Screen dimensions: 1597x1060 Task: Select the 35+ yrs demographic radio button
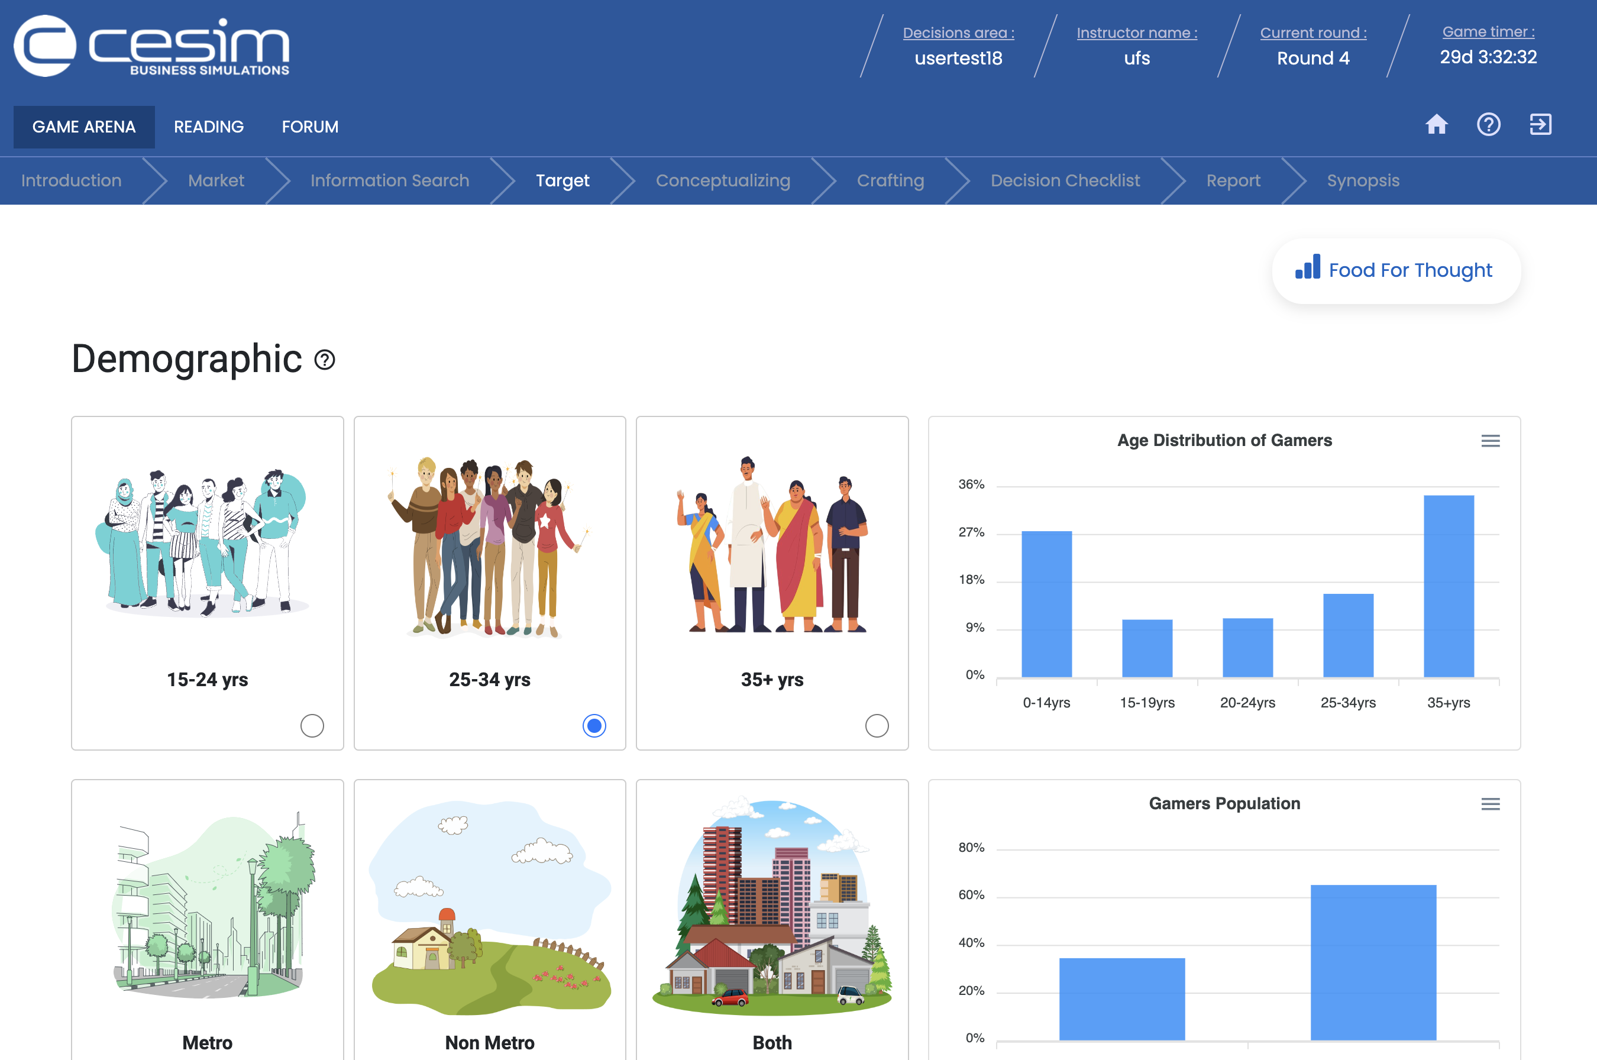tap(877, 725)
